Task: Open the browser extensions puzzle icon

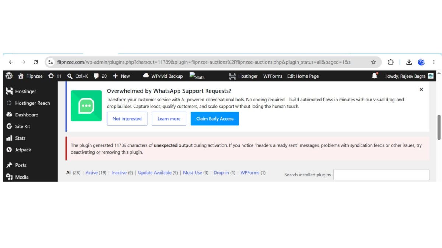Action: pos(391,62)
